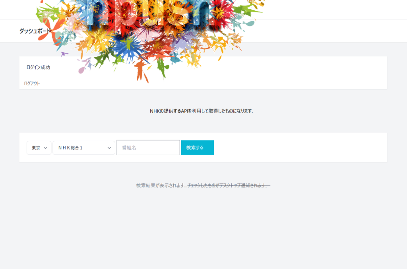Click the ログアウト link
The width and height of the screenshot is (407, 269).
click(32, 84)
